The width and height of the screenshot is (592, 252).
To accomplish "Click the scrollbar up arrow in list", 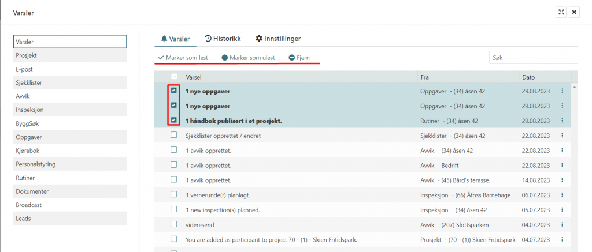I will (575, 87).
